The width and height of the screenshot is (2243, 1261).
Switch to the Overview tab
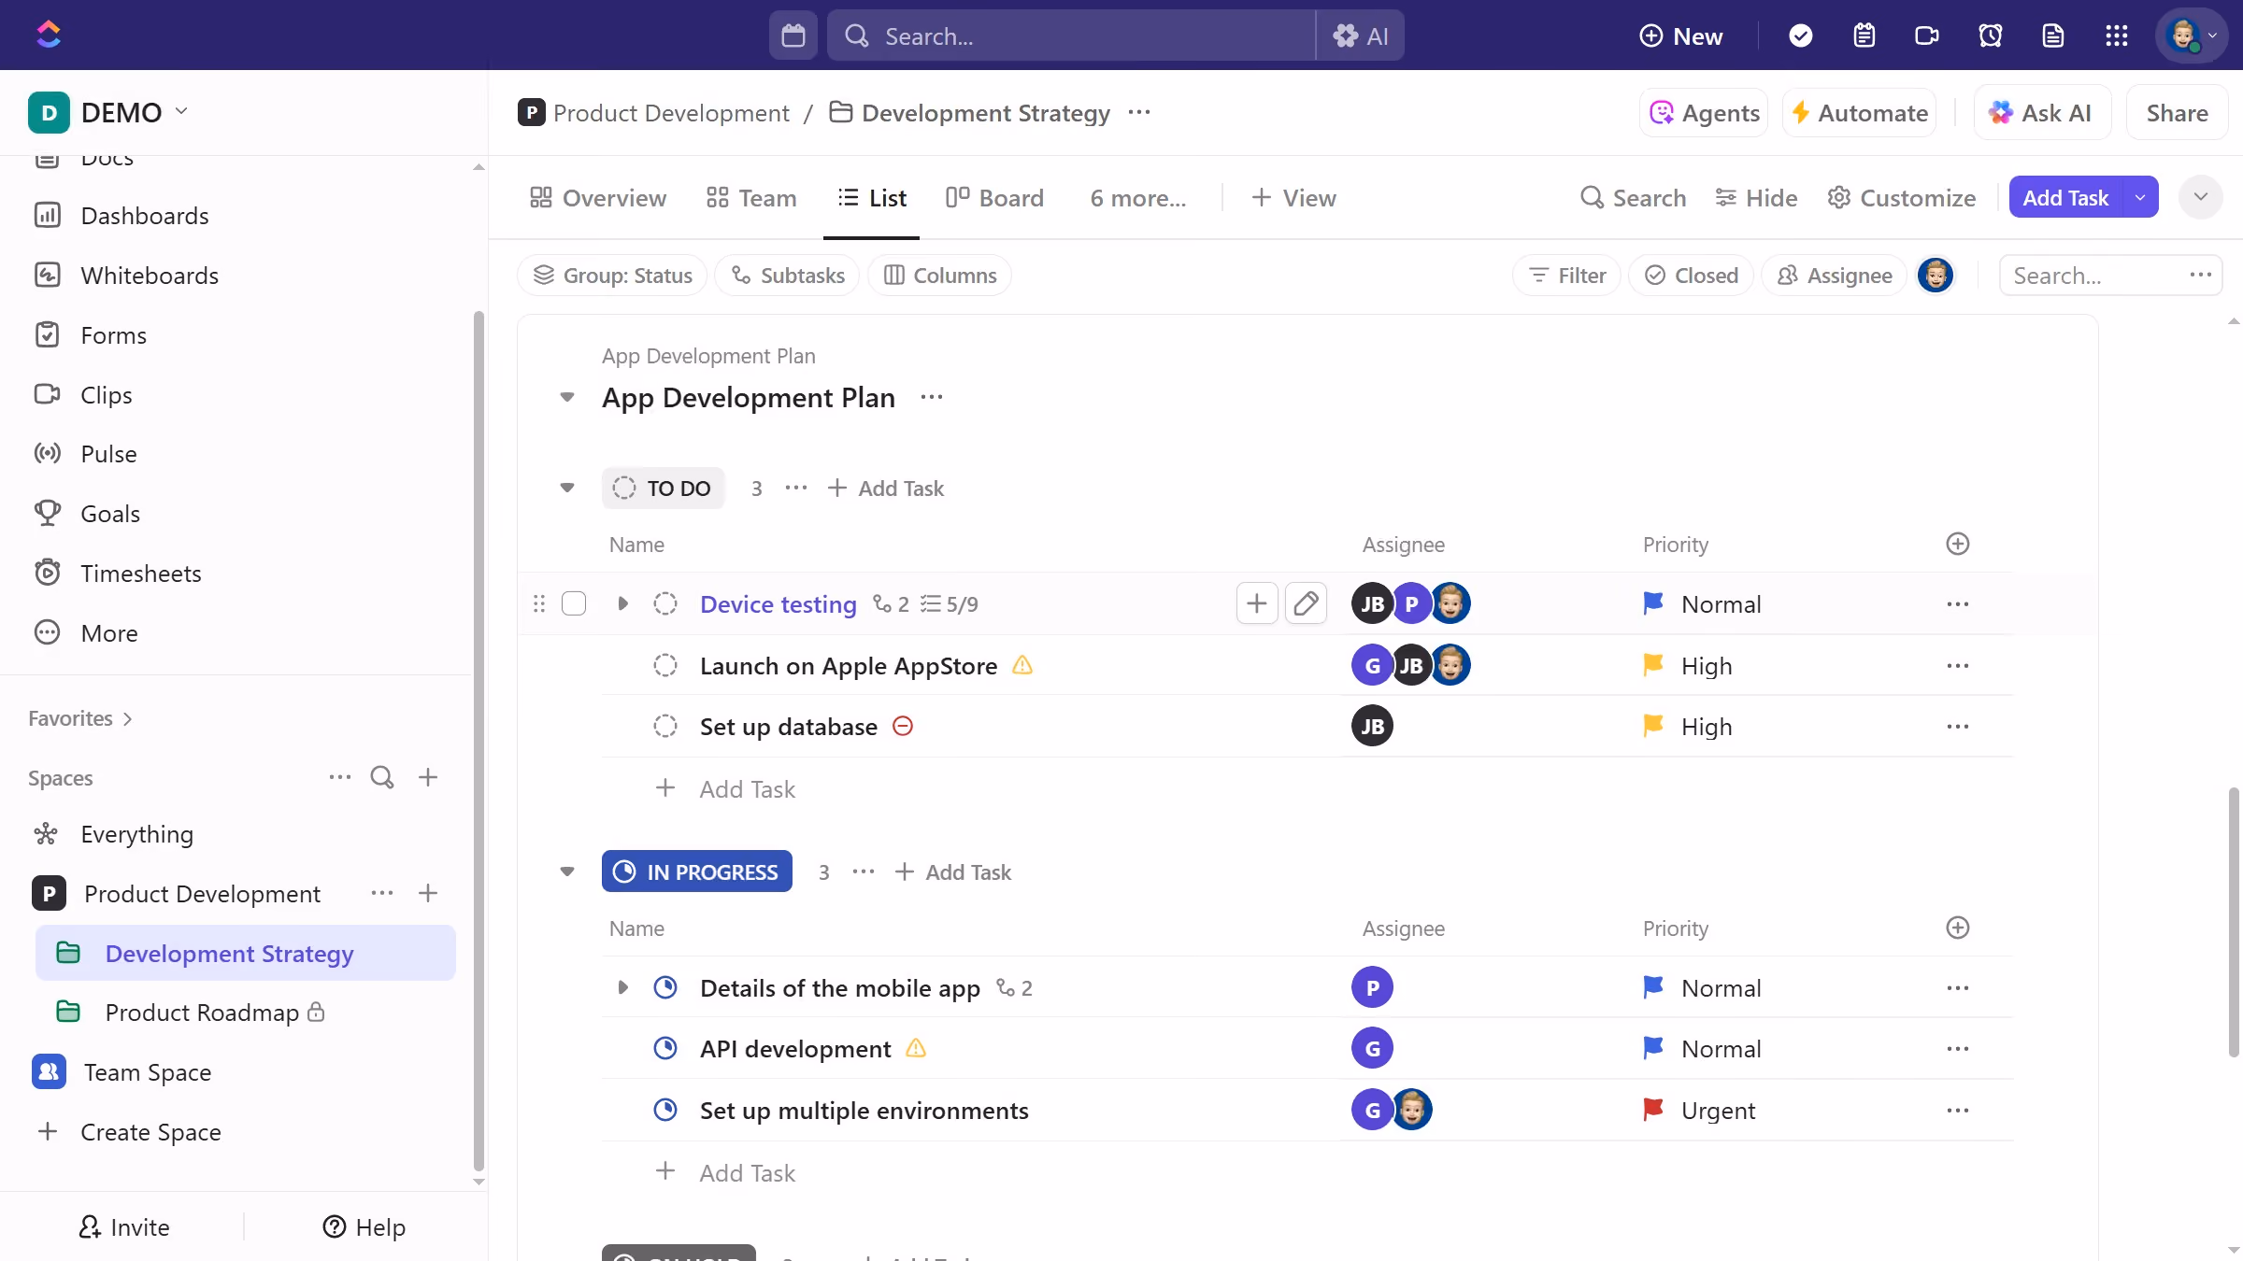pyautogui.click(x=598, y=198)
